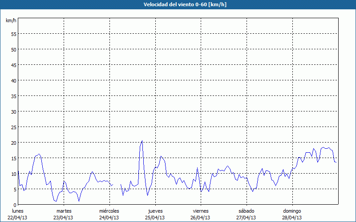Choose the 'viernes' day label

coord(201,210)
